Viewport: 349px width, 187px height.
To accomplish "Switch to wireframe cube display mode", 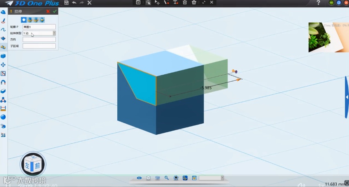I will click(x=148, y=178).
